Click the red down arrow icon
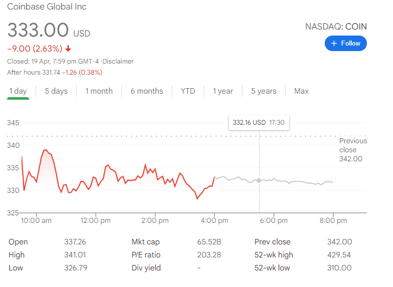Image resolution: width=393 pixels, height=287 pixels. click(68, 49)
